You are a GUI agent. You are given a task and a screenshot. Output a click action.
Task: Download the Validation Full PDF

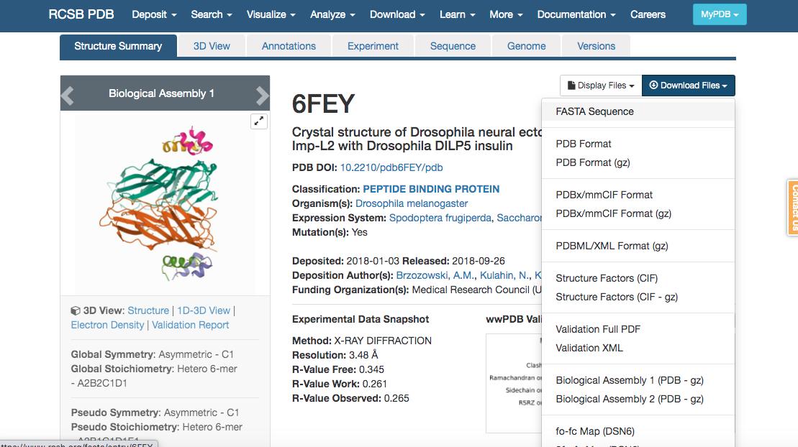[x=598, y=329]
